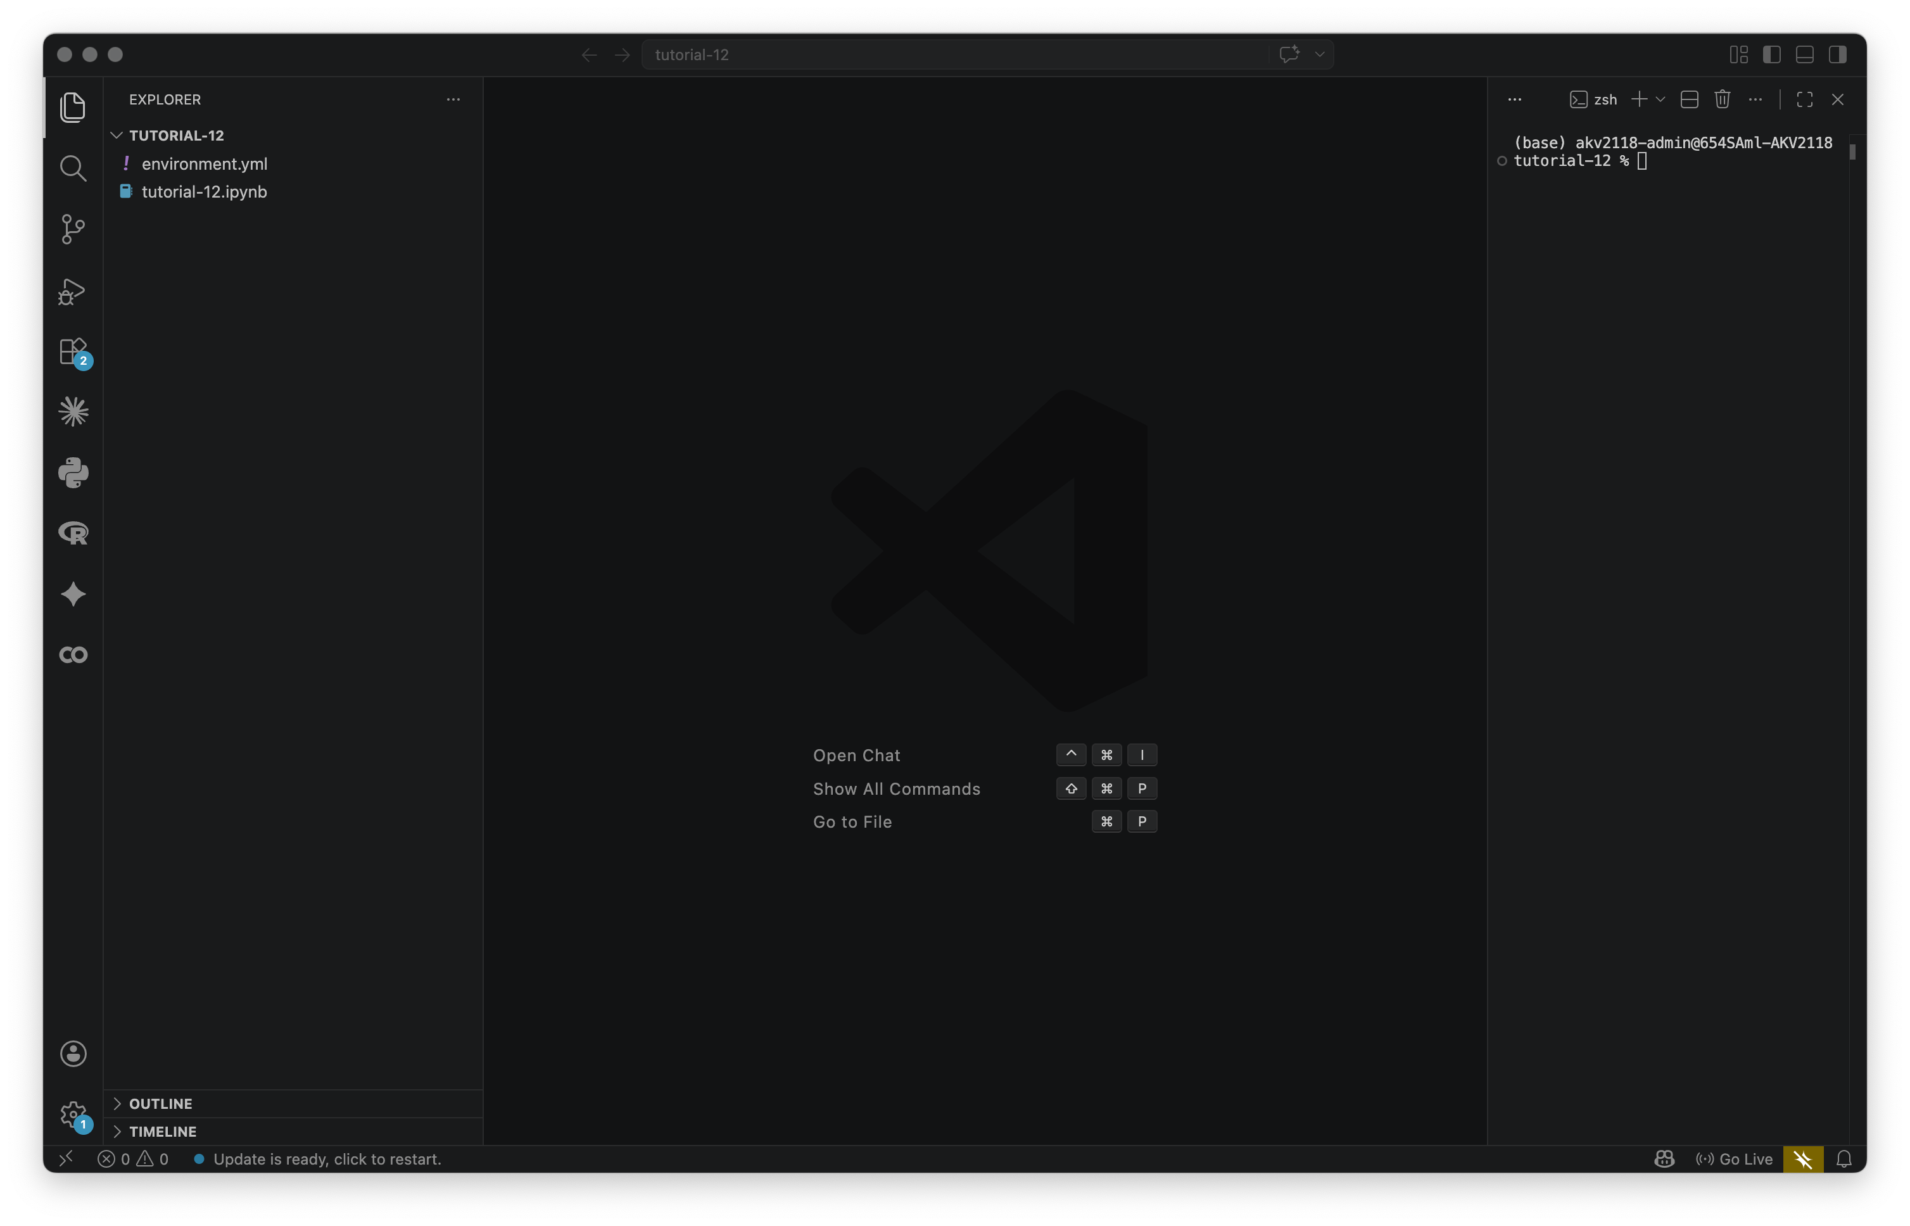Toggle the bottom panel visibility

[1805, 54]
